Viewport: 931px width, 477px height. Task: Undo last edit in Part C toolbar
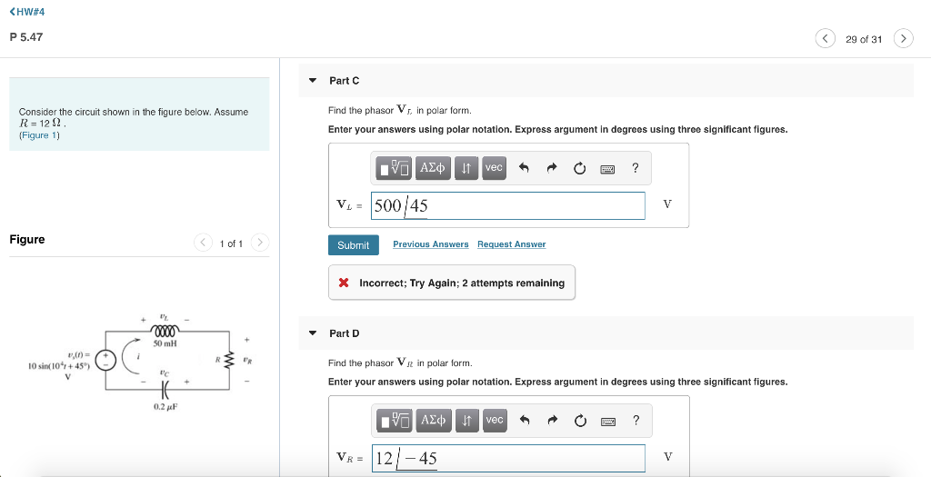click(x=524, y=168)
